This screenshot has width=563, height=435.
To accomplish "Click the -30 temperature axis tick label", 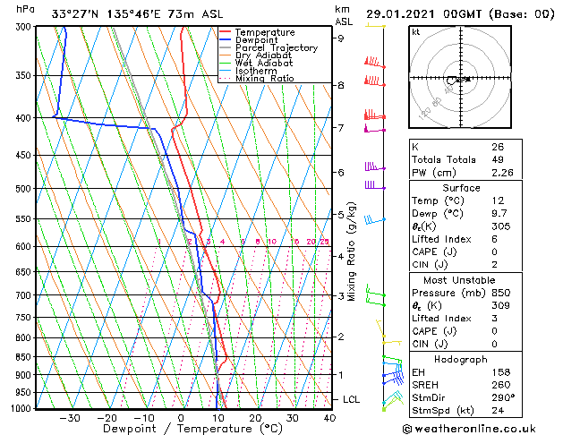I will (70, 418).
